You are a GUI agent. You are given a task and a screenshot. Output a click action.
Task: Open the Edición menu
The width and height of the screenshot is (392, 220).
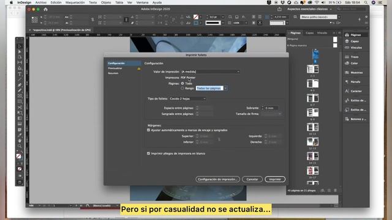point(56,2)
